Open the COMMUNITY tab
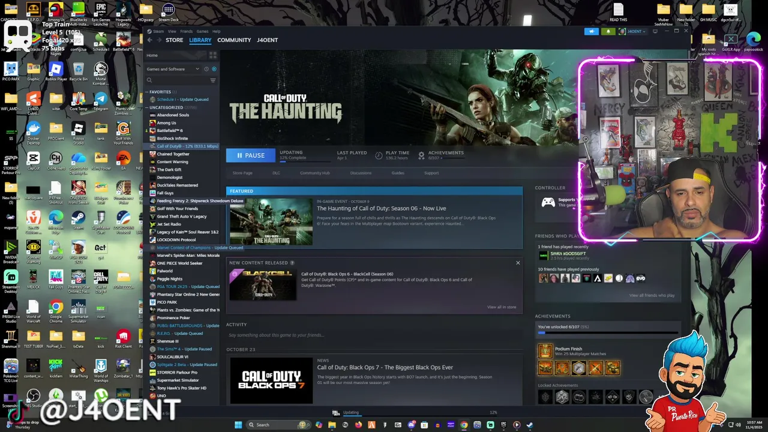Image resolution: width=768 pixels, height=432 pixels. tap(234, 40)
